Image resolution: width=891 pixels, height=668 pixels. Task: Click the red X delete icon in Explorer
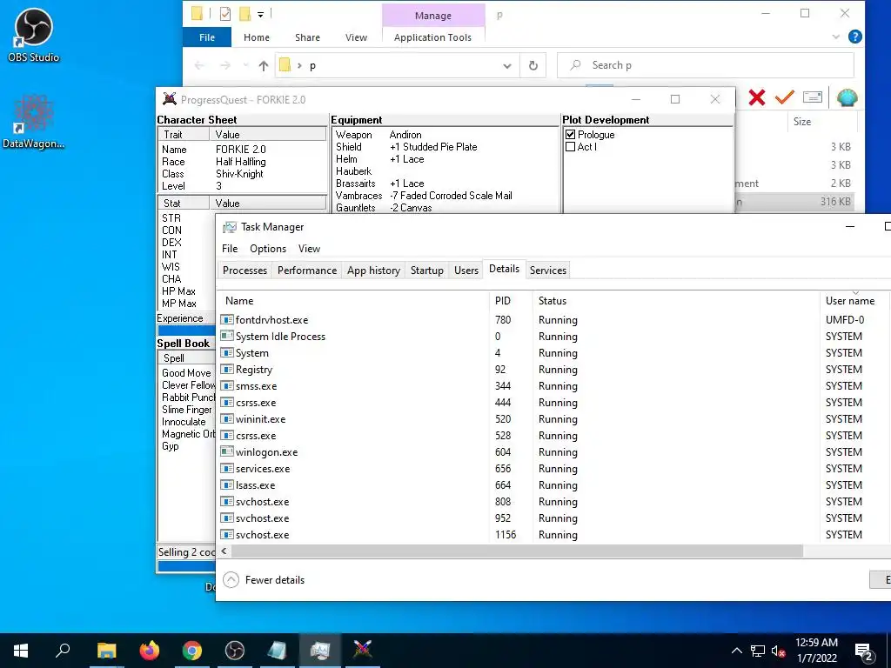(x=756, y=97)
